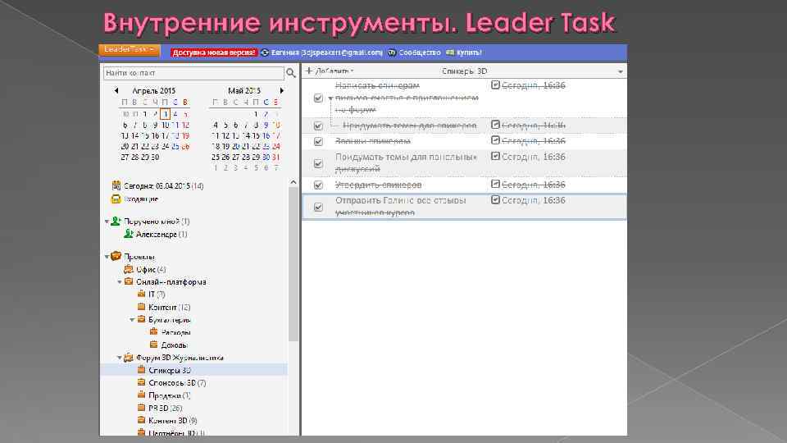Click the sidebar vertical scrollbar thumb
The width and height of the screenshot is (787, 443).
pos(293,264)
